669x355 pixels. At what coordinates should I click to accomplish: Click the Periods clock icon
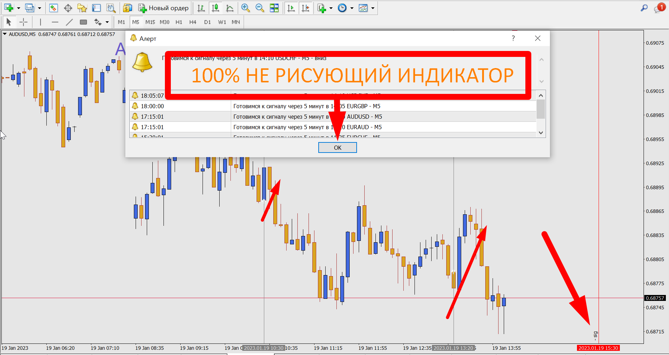(342, 8)
